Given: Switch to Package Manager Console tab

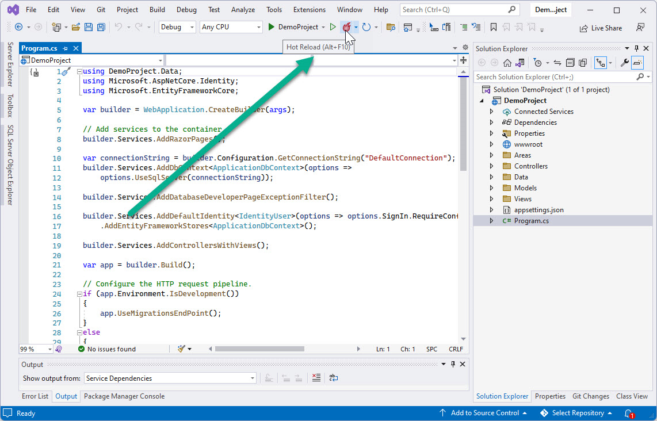Looking at the screenshot, I should tap(124, 396).
